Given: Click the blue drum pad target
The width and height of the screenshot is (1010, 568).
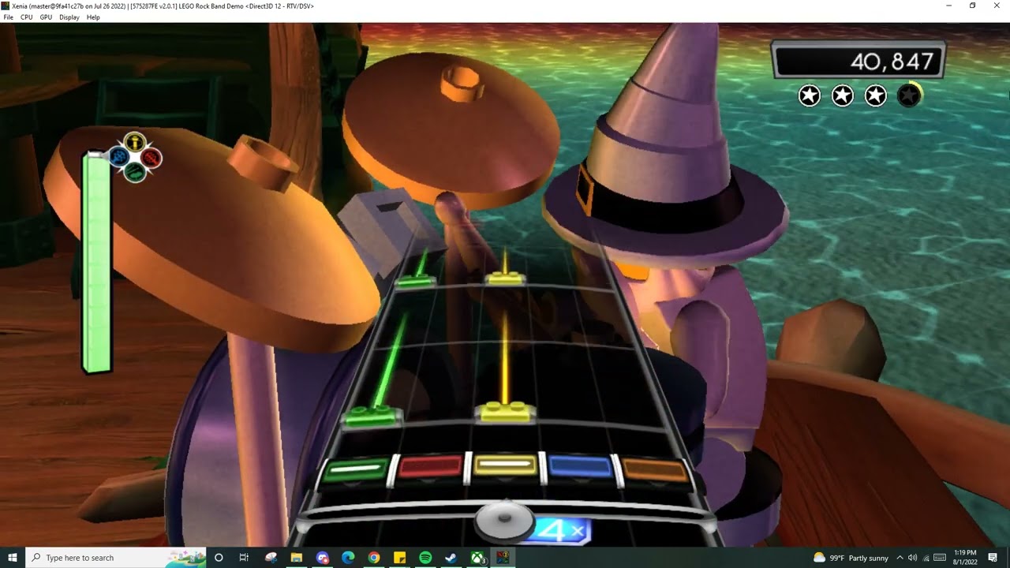Looking at the screenshot, I should pyautogui.click(x=580, y=467).
